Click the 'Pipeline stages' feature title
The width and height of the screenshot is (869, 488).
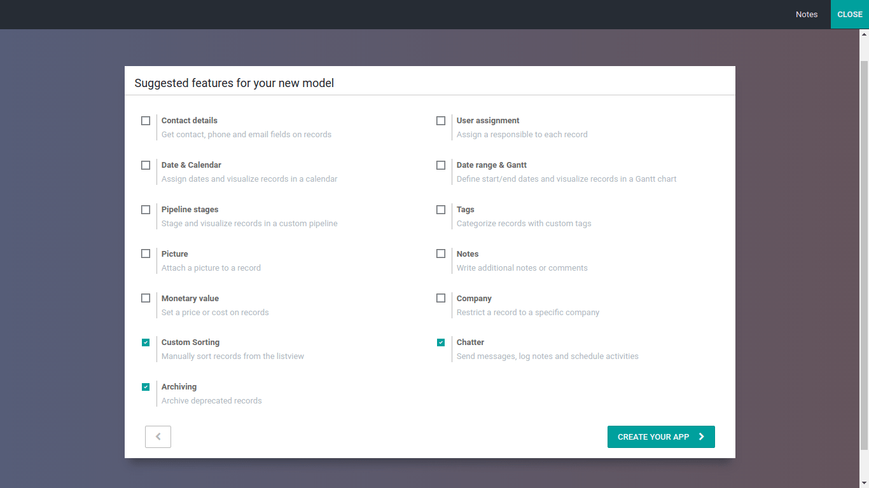click(x=190, y=210)
